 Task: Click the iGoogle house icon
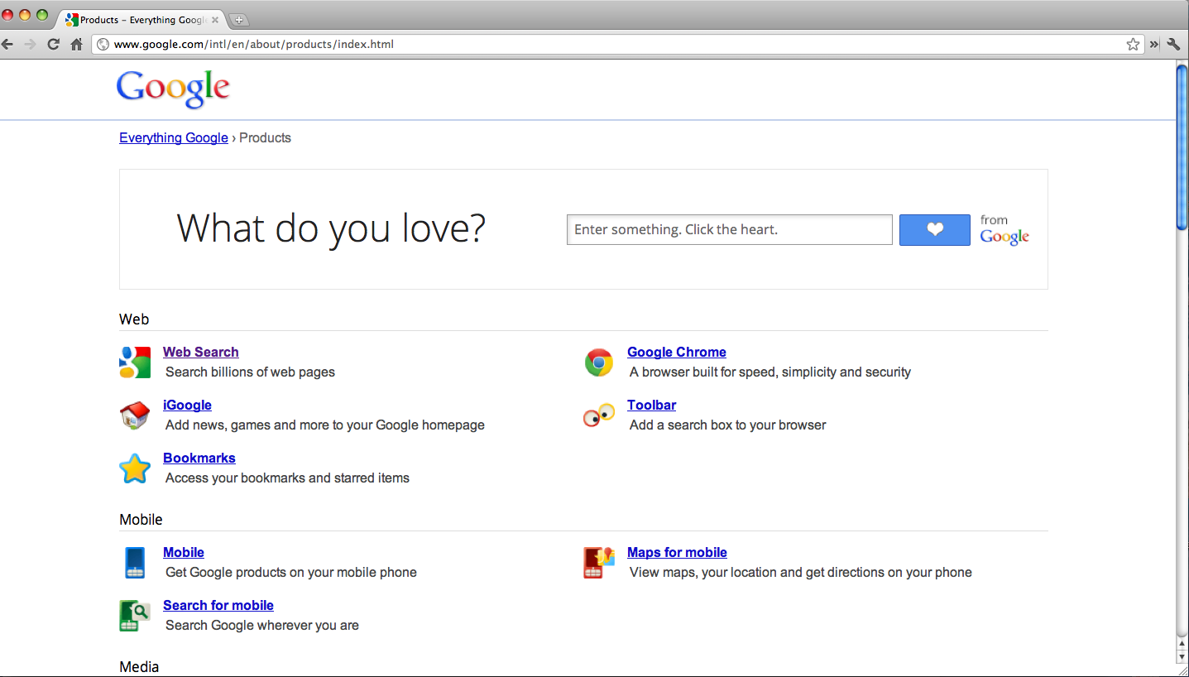tap(135, 415)
